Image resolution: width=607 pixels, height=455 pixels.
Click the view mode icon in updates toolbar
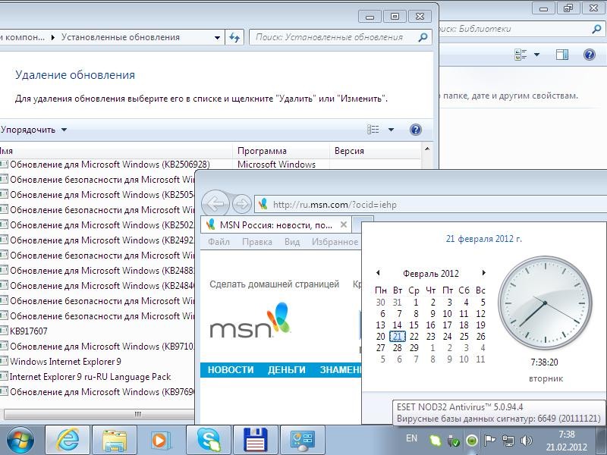coord(373,130)
